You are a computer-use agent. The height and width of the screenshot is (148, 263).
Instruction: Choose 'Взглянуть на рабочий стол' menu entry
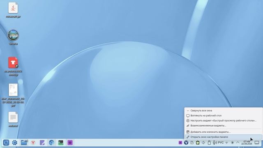(x=224, y=116)
